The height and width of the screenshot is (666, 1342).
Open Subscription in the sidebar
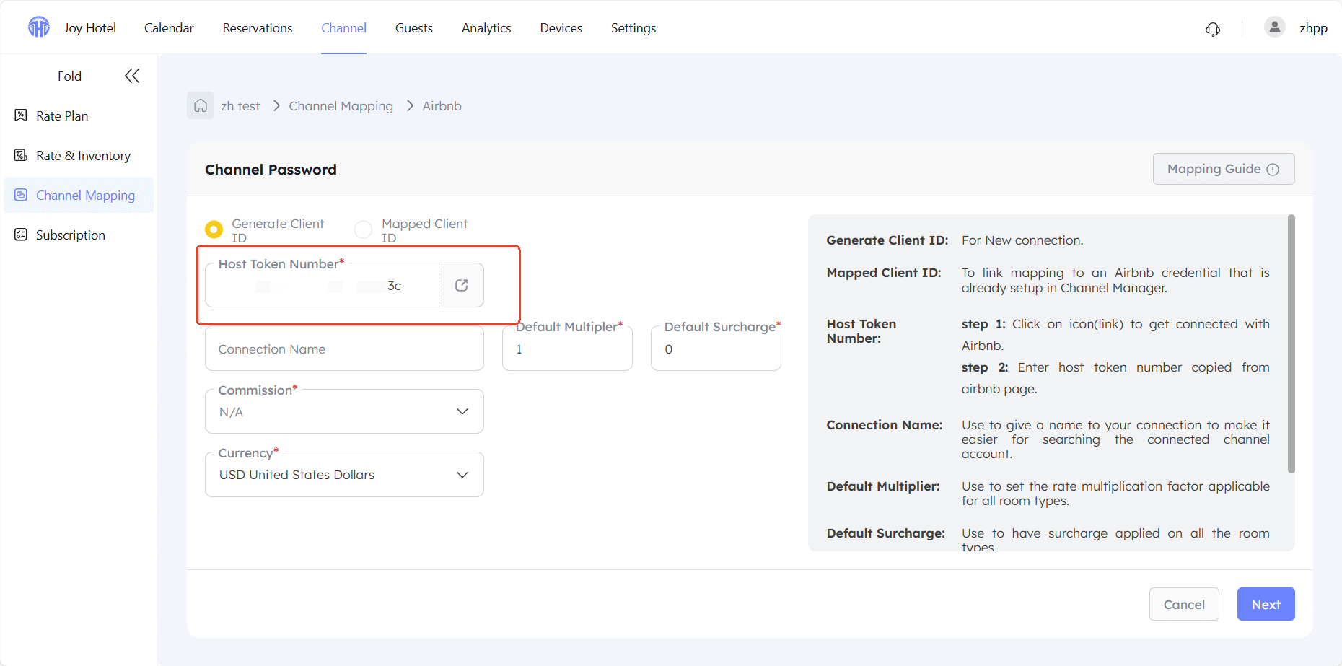click(x=79, y=235)
